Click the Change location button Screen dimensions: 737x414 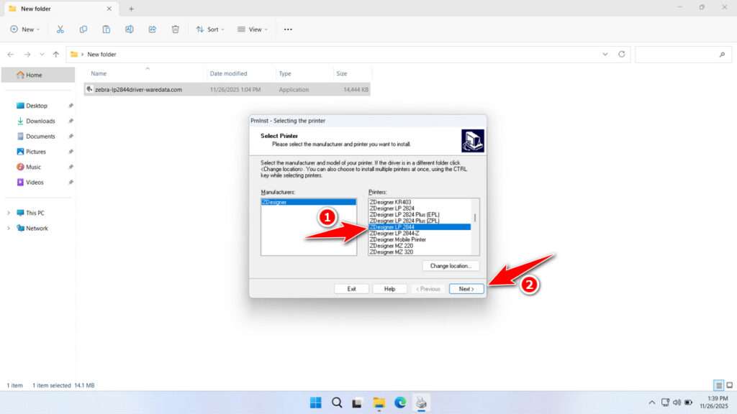coord(451,265)
